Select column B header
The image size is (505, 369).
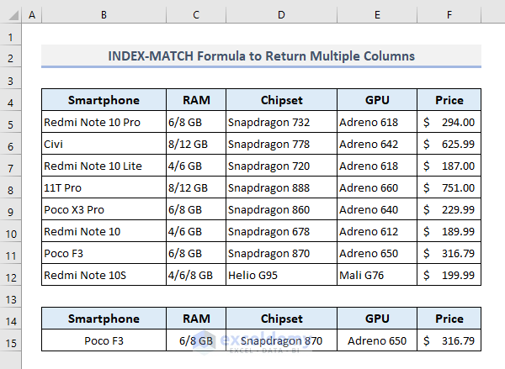(104, 15)
